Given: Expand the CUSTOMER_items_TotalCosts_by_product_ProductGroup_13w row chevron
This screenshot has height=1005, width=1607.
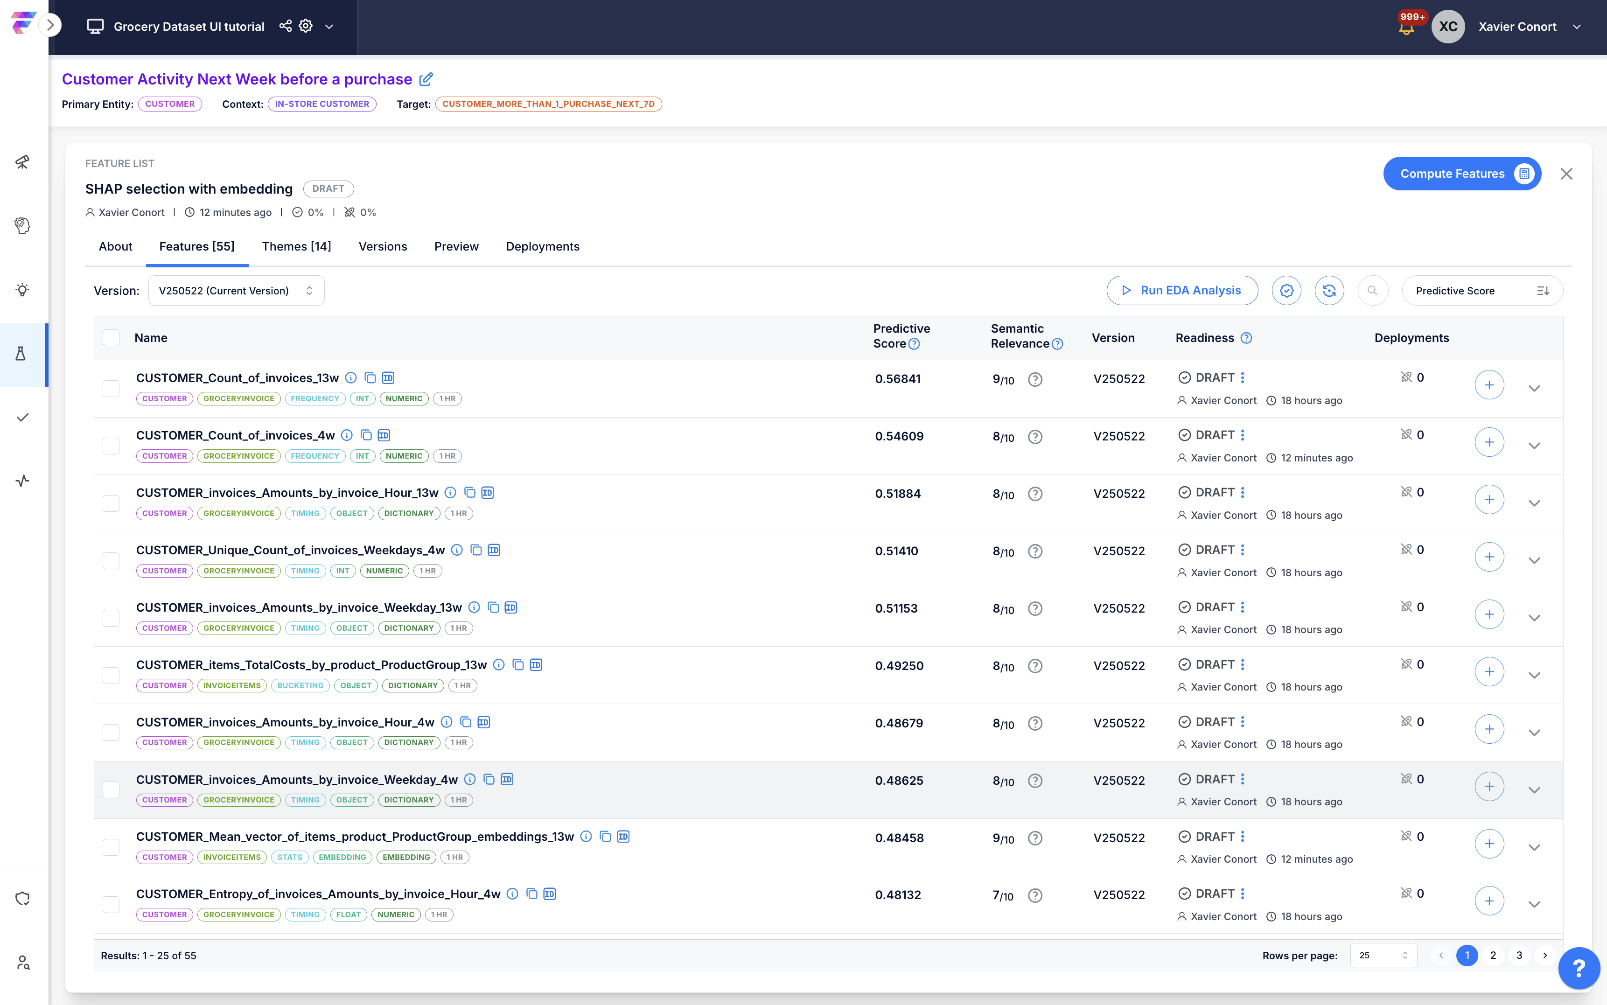Looking at the screenshot, I should (x=1534, y=675).
